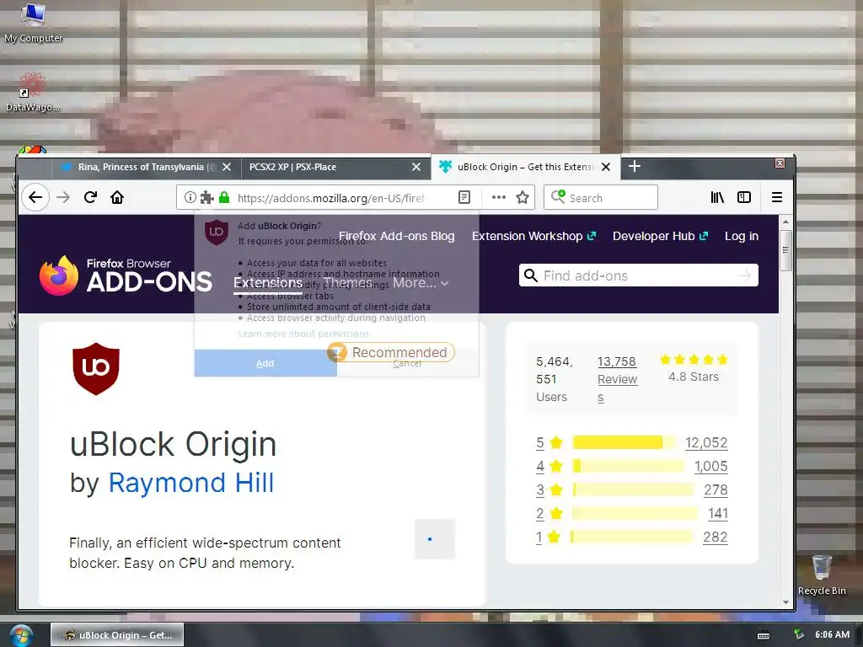Close the uBlock Origin tab

coord(606,167)
